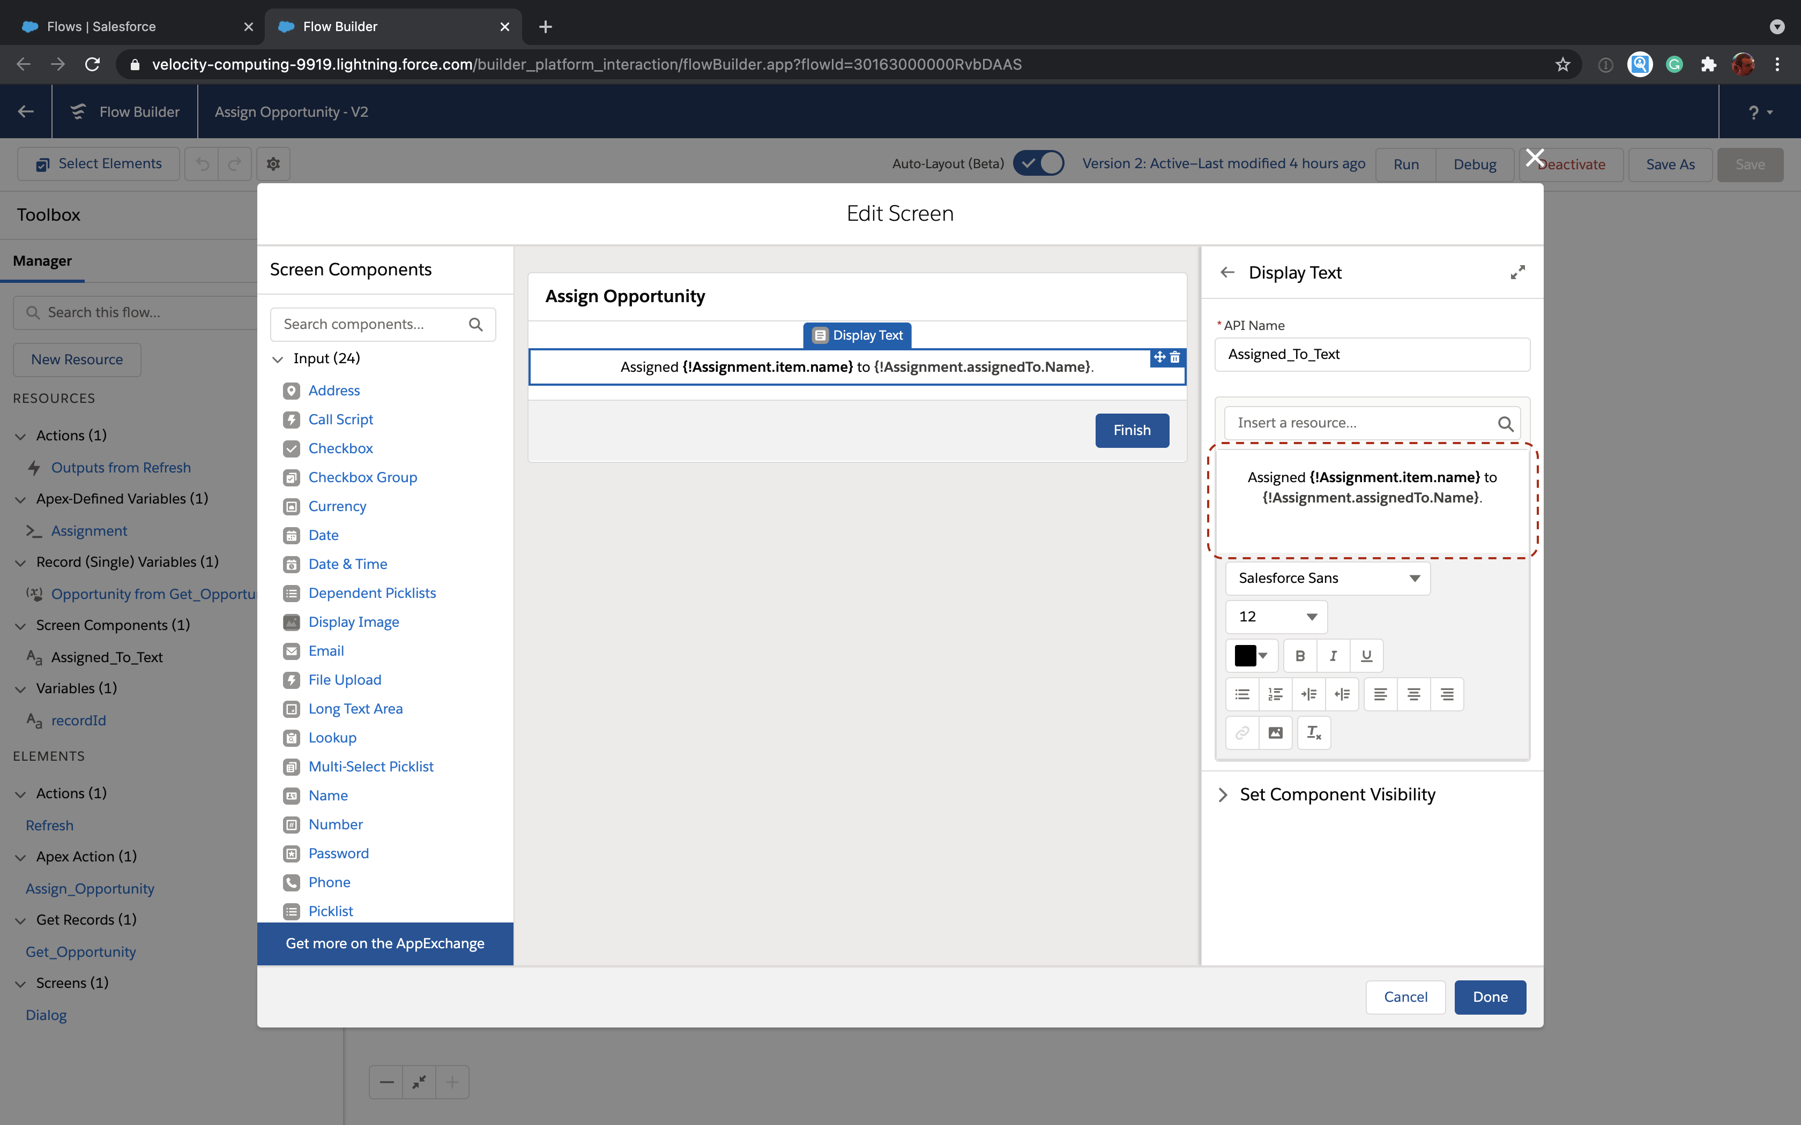Screen dimensions: 1801x1125
Task: Click the Bold formatting icon
Action: coord(1299,656)
